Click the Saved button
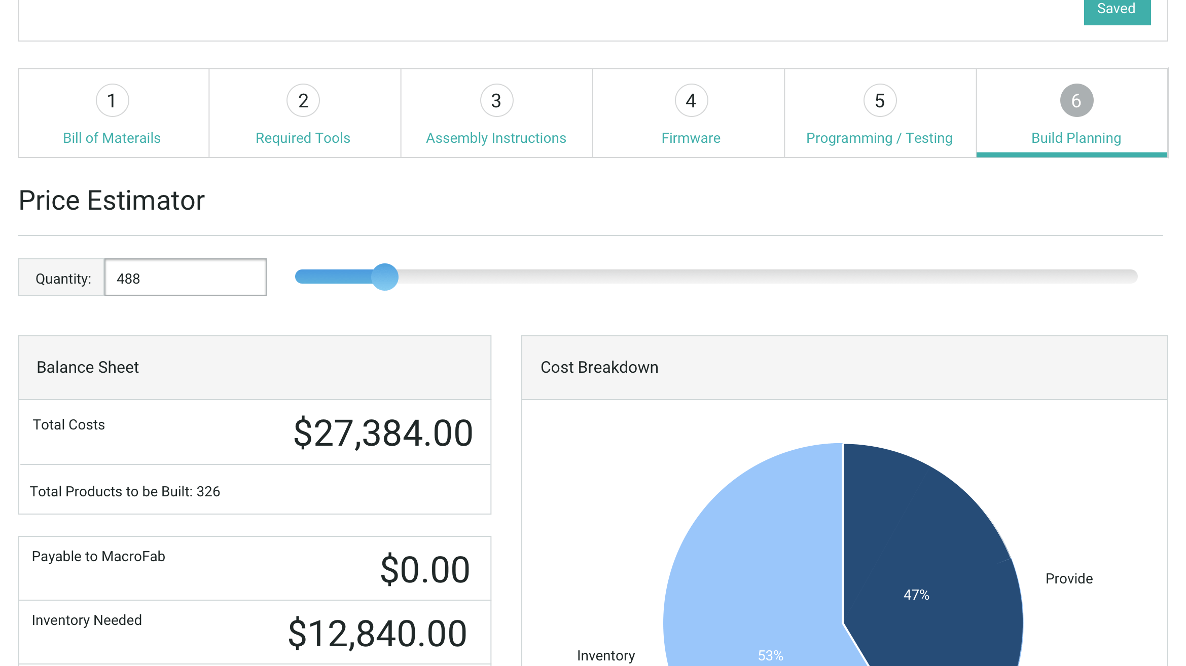The image size is (1186, 666). click(x=1117, y=9)
